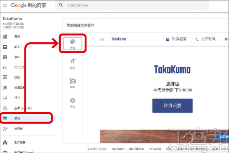
Task: Click 您的網站尚未發布 notice text
Action: pos(81,25)
